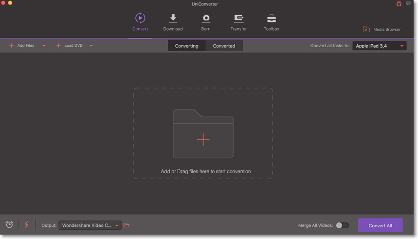
Task: Click Add Files button
Action: pos(22,46)
